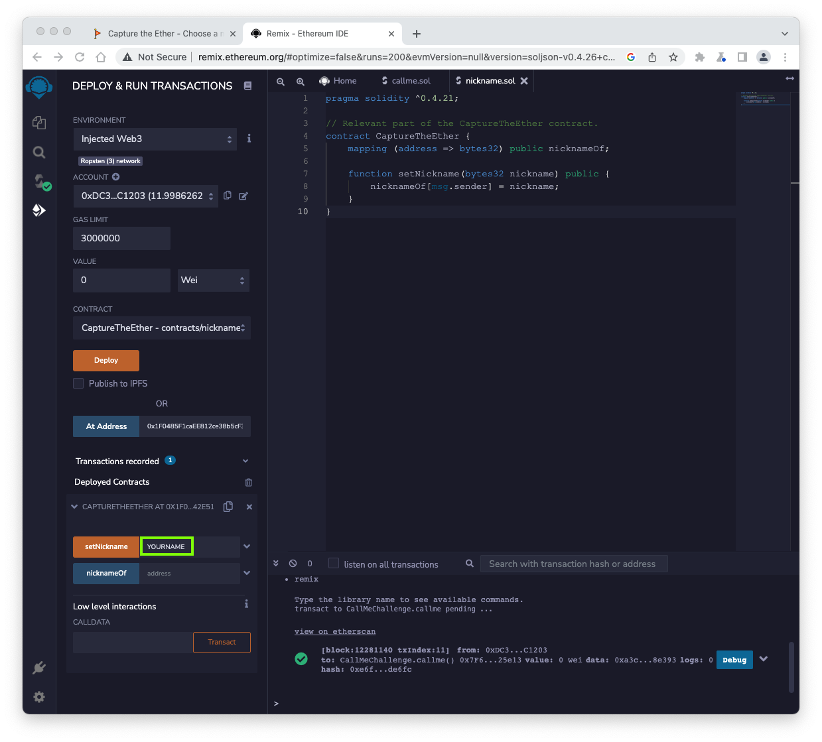Copy the account address to clipboard
The width and height of the screenshot is (822, 742).
pos(228,196)
